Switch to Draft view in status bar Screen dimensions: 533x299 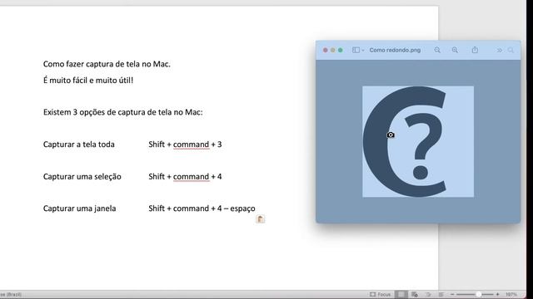441,294
